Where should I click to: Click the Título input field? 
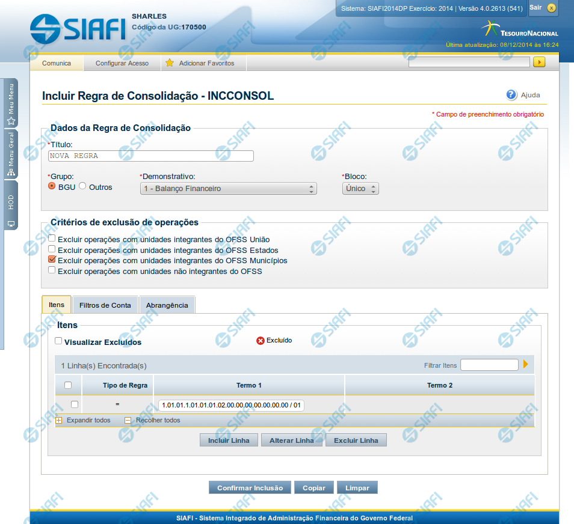[150, 156]
